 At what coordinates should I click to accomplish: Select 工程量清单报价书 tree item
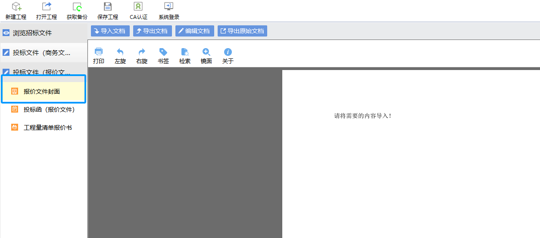coord(44,128)
